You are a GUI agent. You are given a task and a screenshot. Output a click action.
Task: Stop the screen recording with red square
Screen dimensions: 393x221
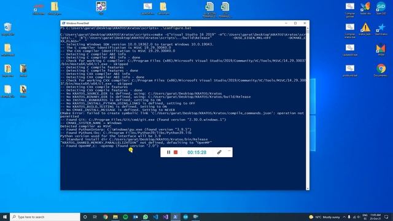pyautogui.click(x=176, y=152)
